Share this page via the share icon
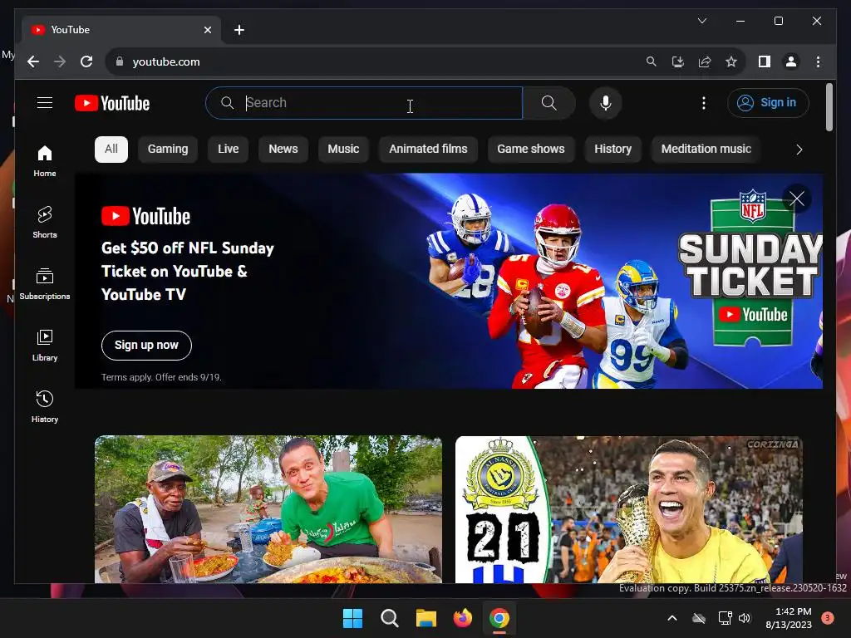Screen dimensions: 851x638 coord(705,61)
